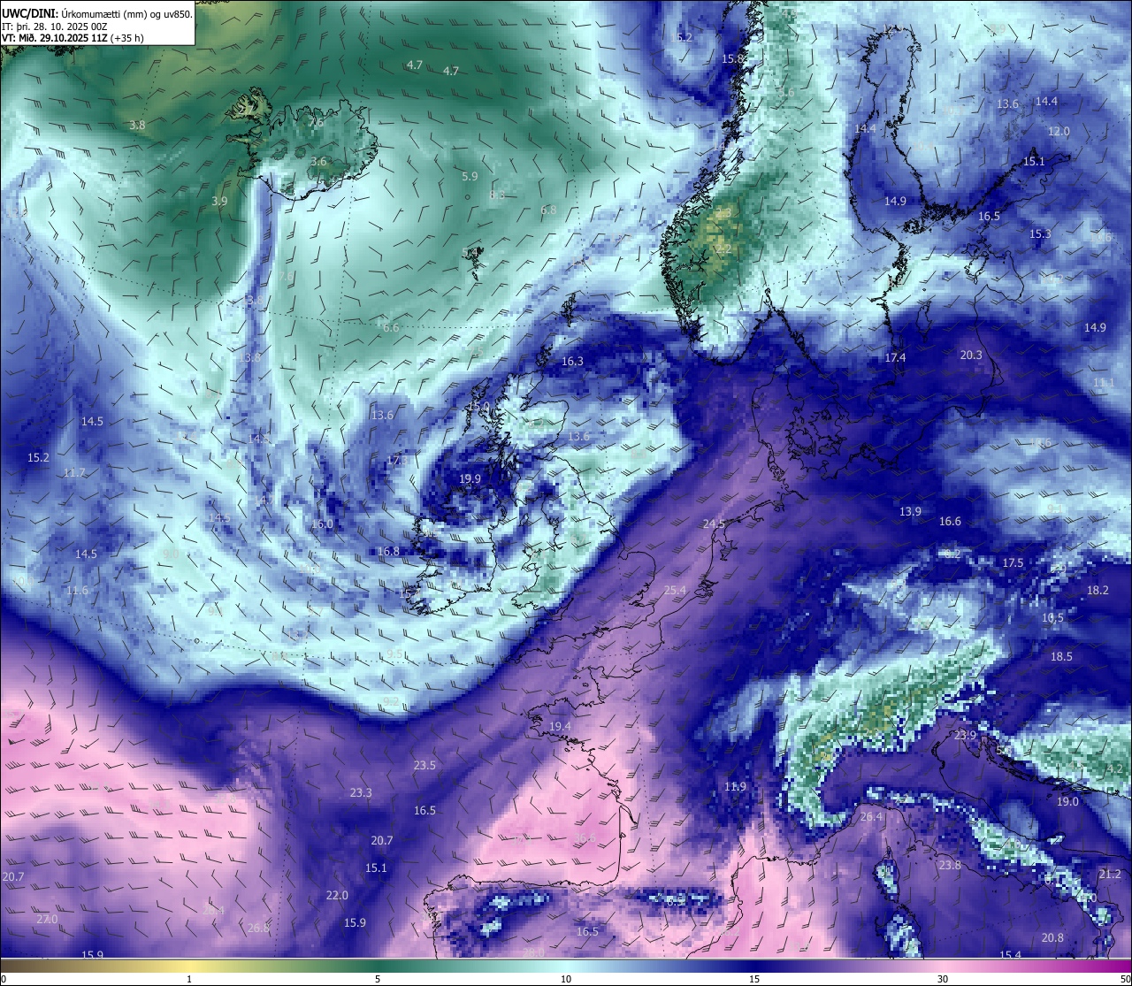
Task: Click the 19.0 value label
Action: tap(1067, 801)
